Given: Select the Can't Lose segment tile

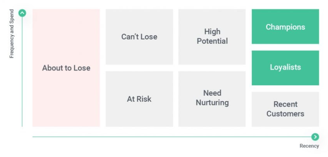Looking at the screenshot, I should 139,37.
